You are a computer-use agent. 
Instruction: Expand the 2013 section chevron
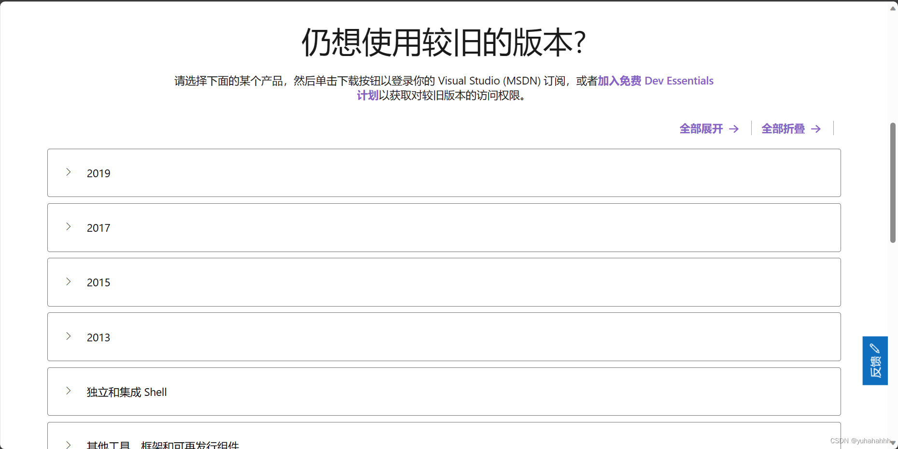click(69, 337)
